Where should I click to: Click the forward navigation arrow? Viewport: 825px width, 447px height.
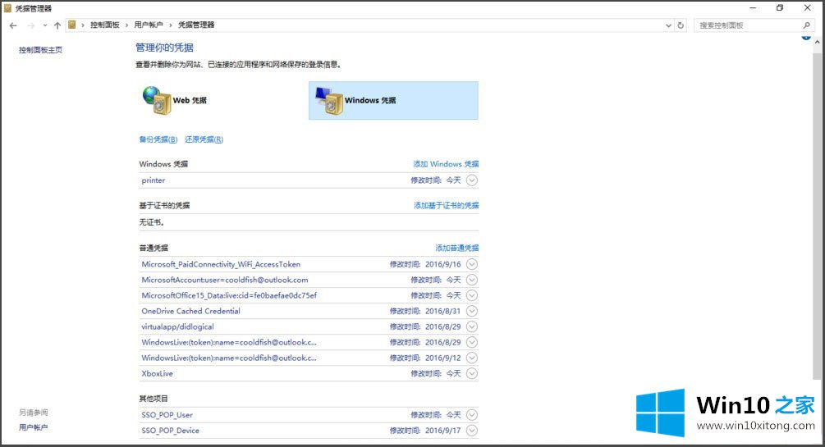tap(30, 25)
